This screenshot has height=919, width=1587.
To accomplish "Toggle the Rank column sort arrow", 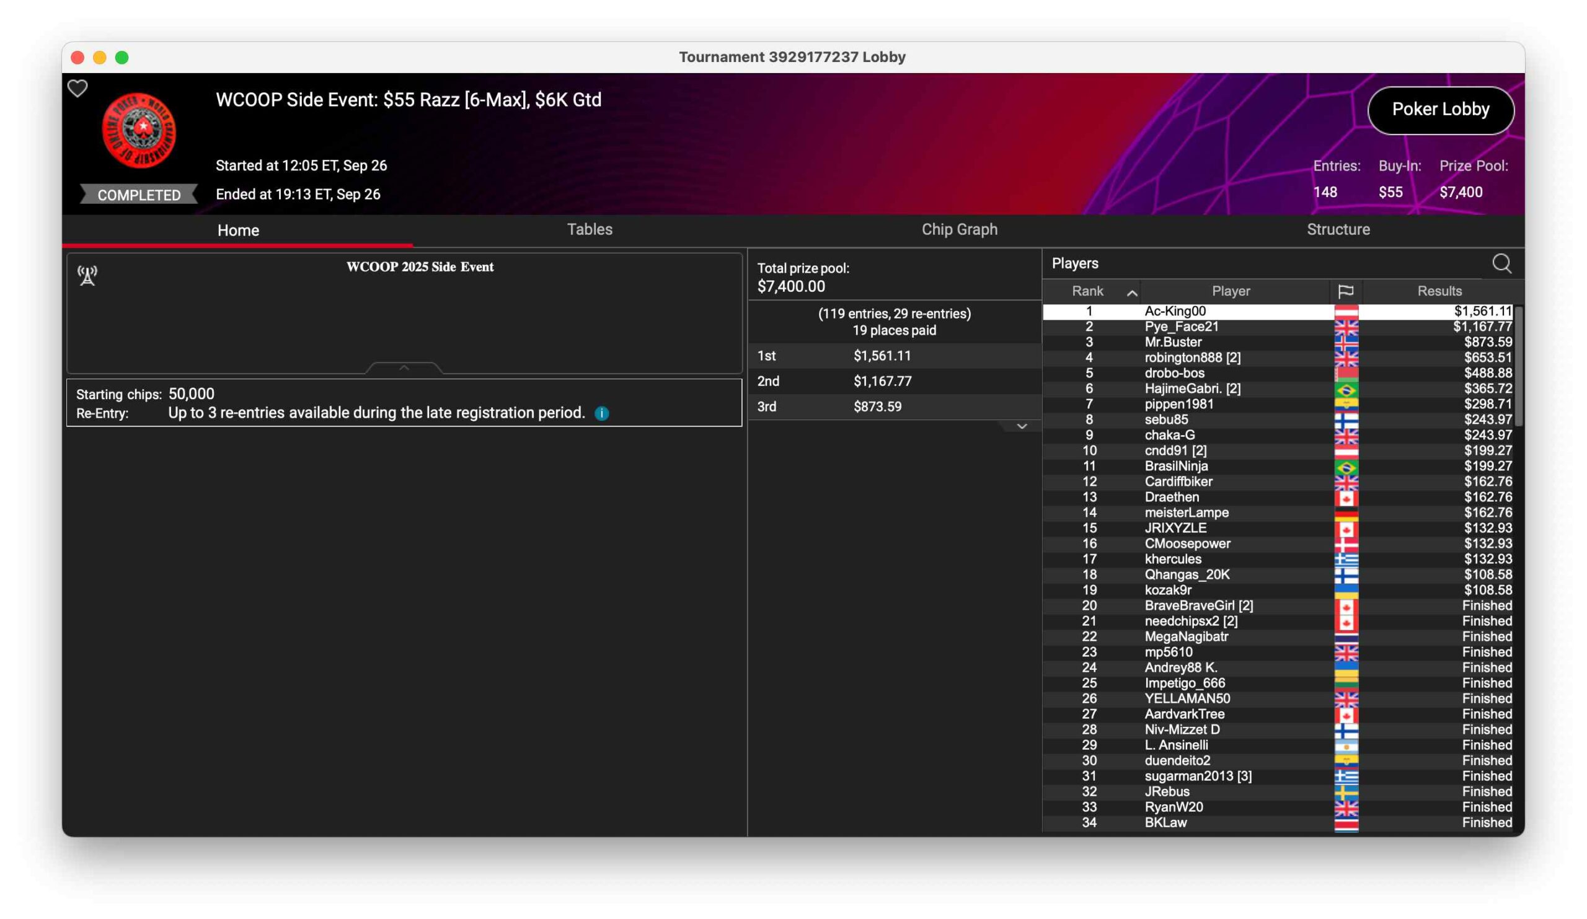I will (1132, 292).
